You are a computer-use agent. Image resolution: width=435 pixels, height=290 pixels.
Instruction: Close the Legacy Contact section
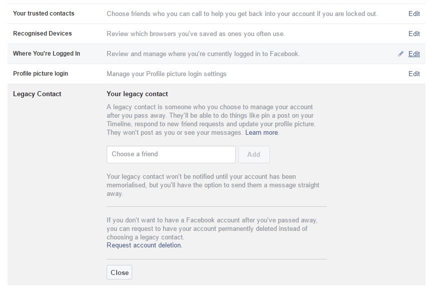(119, 272)
